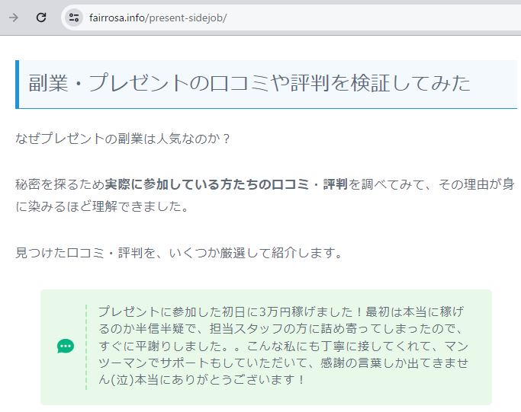Click bold text 実際に参加している方たちの口コミ・評判

pos(226,184)
